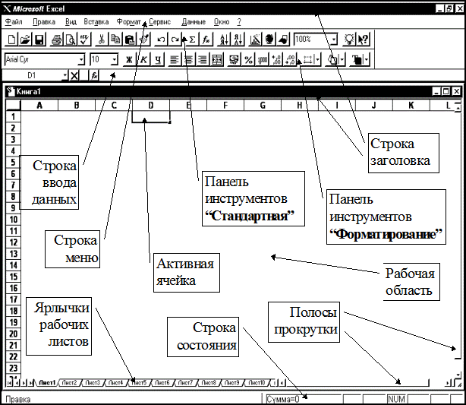Launch the Chart Wizard icon
This screenshot has width=466, height=405.
coord(255,40)
